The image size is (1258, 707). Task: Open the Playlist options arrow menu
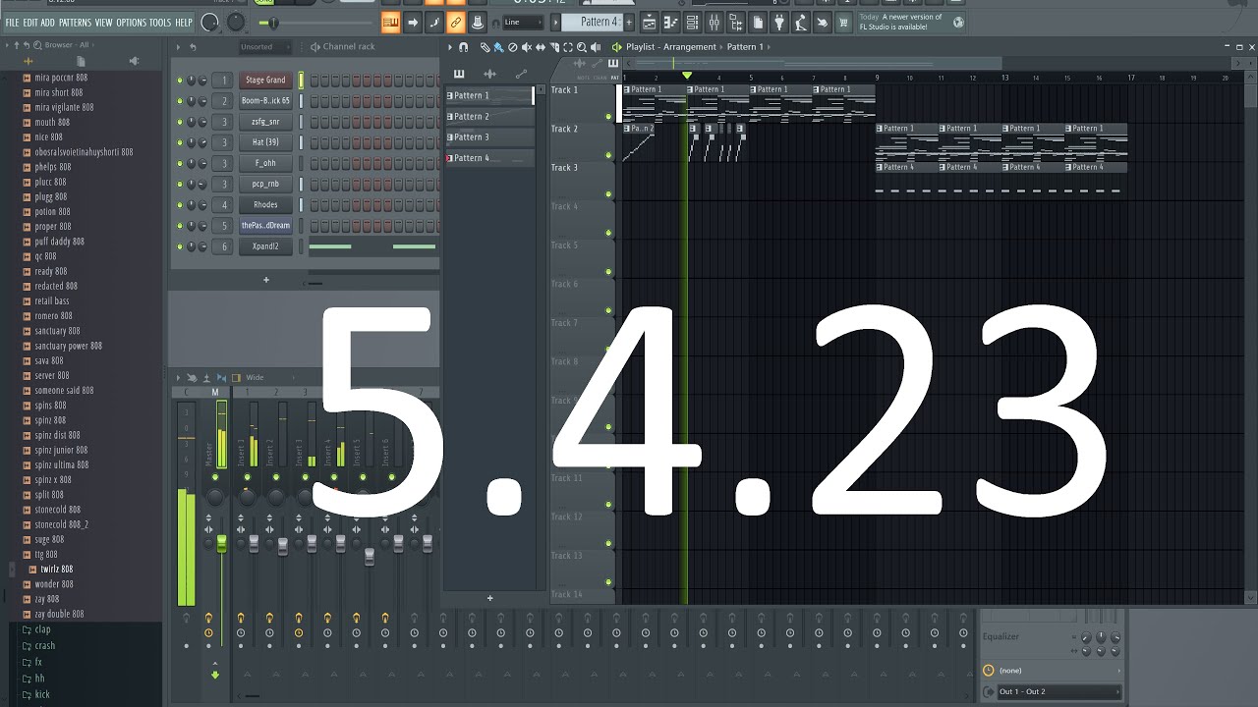click(x=449, y=46)
